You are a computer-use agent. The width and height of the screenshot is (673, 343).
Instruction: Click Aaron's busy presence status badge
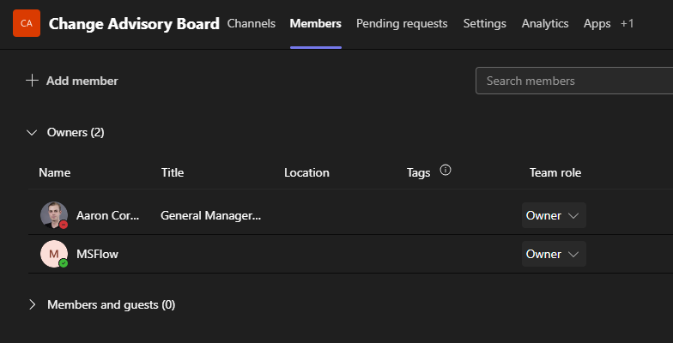[x=64, y=225]
